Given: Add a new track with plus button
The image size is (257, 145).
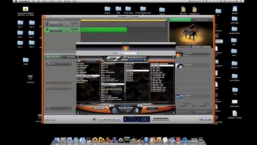Looking at the screenshot, I should (x=47, y=119).
